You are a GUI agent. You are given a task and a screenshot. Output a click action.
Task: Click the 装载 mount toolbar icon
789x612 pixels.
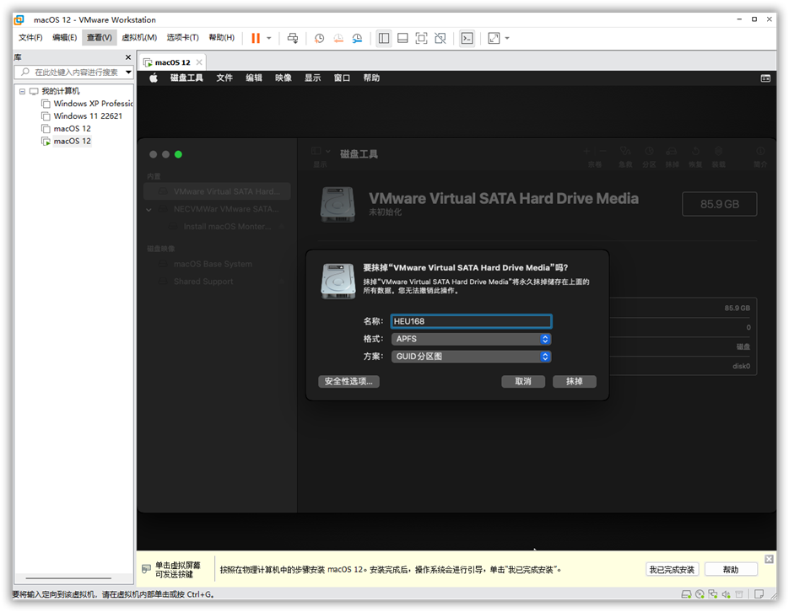(719, 151)
